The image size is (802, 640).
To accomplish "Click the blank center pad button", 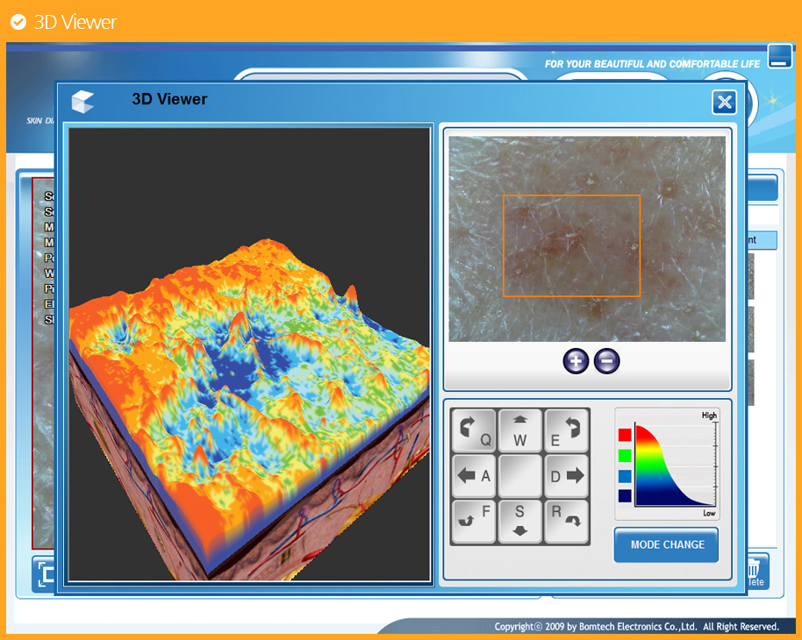I will coord(520,476).
